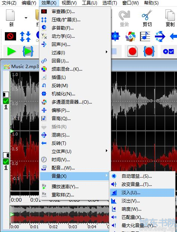
Task: Open the 窗口(W) menu
Action: tap(130, 3)
